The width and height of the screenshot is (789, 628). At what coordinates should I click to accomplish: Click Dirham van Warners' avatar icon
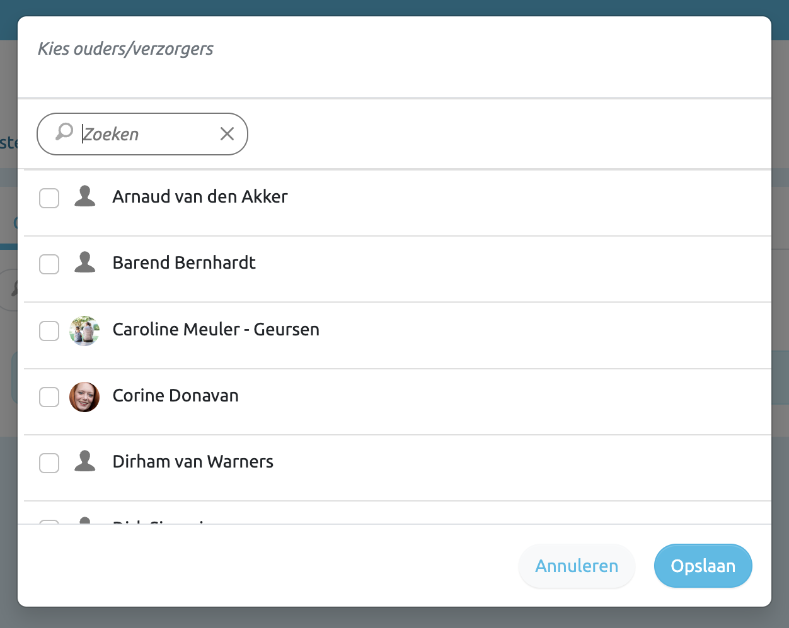pos(84,462)
